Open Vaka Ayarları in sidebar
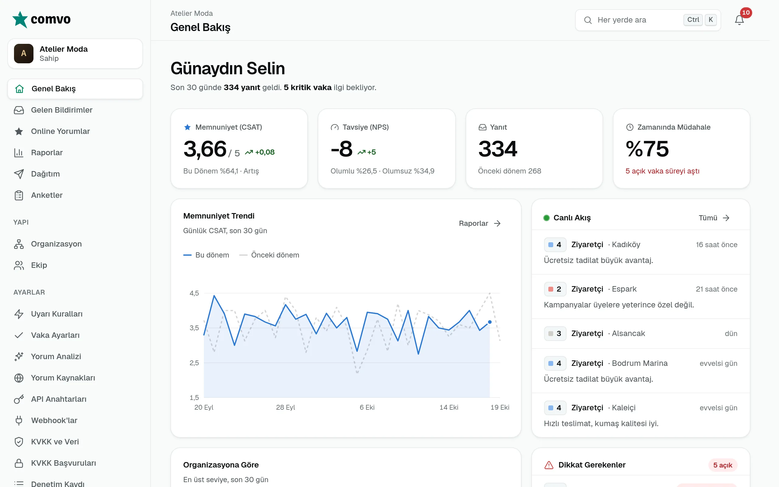The width and height of the screenshot is (779, 487). tap(75, 335)
